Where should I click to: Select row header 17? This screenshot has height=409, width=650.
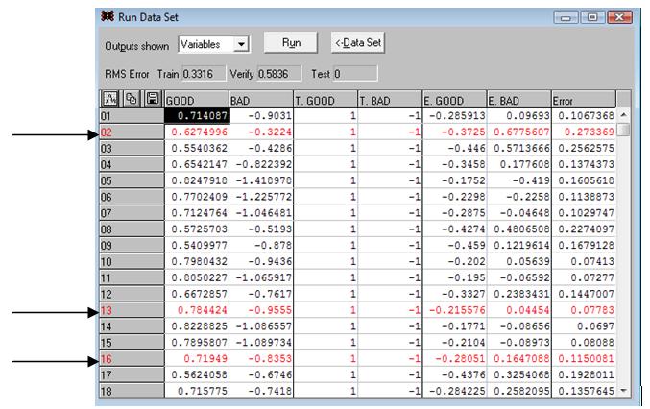[132, 374]
